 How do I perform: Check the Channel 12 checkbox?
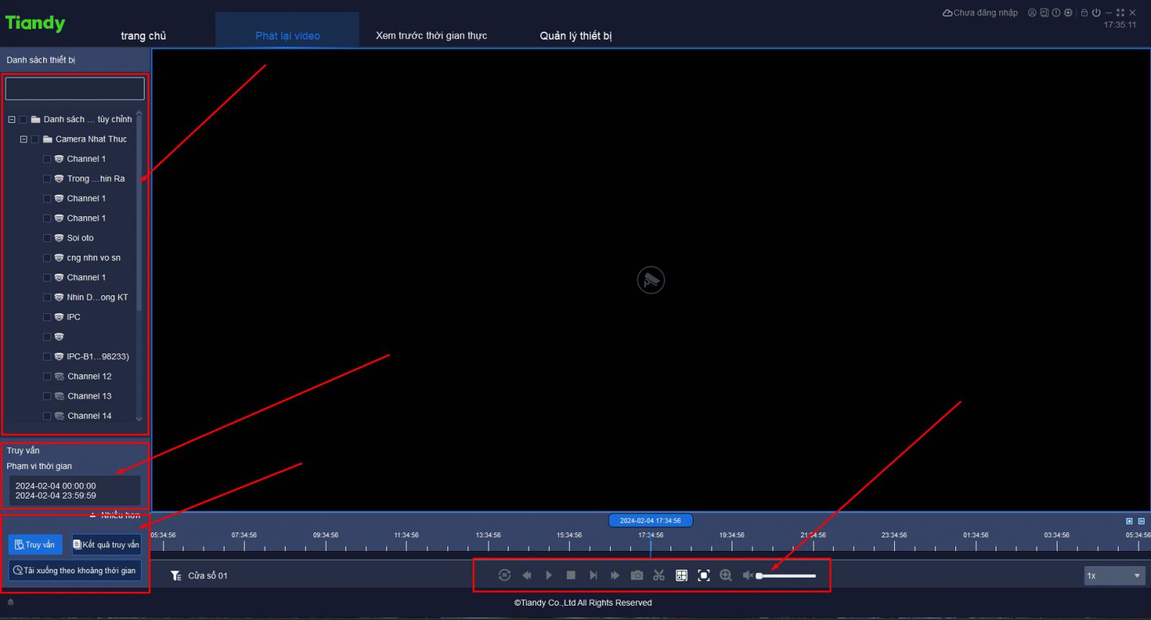point(47,376)
